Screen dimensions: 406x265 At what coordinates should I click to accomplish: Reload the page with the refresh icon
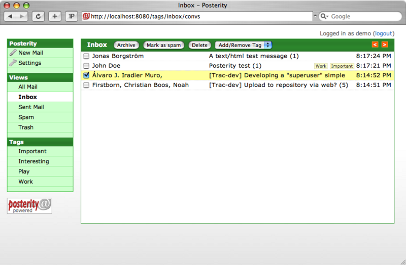click(38, 17)
